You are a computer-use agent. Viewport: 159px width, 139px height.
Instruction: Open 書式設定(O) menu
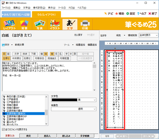point(39,8)
